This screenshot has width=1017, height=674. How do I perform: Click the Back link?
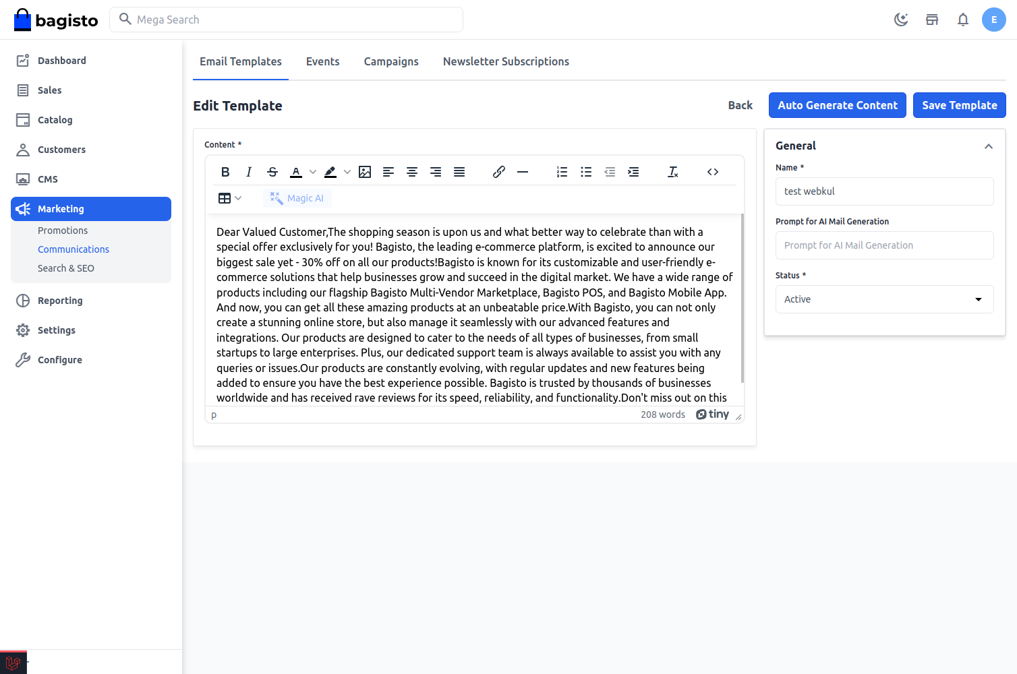click(x=740, y=105)
